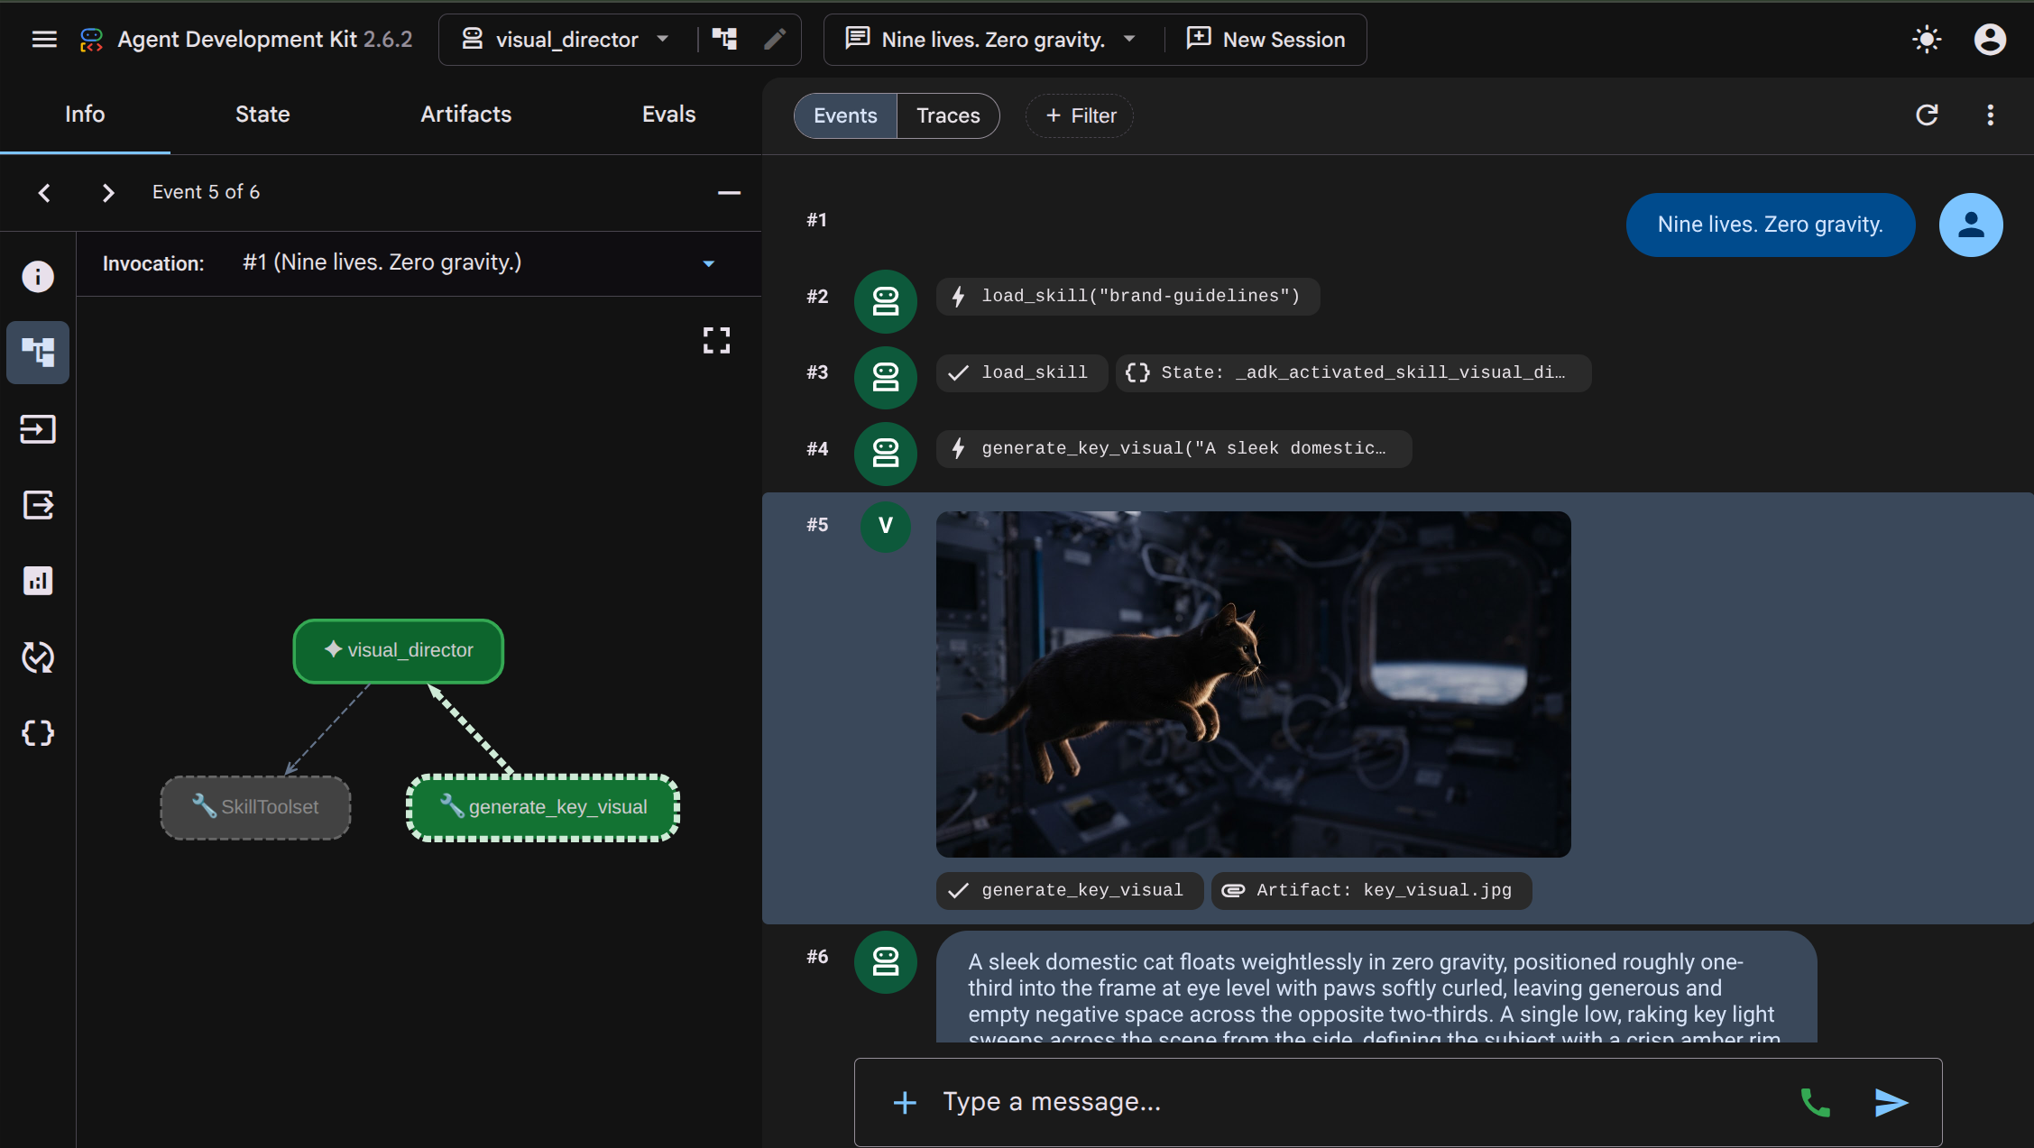2034x1148 pixels.
Task: Start a voice call with phone icon
Action: [1815, 1102]
